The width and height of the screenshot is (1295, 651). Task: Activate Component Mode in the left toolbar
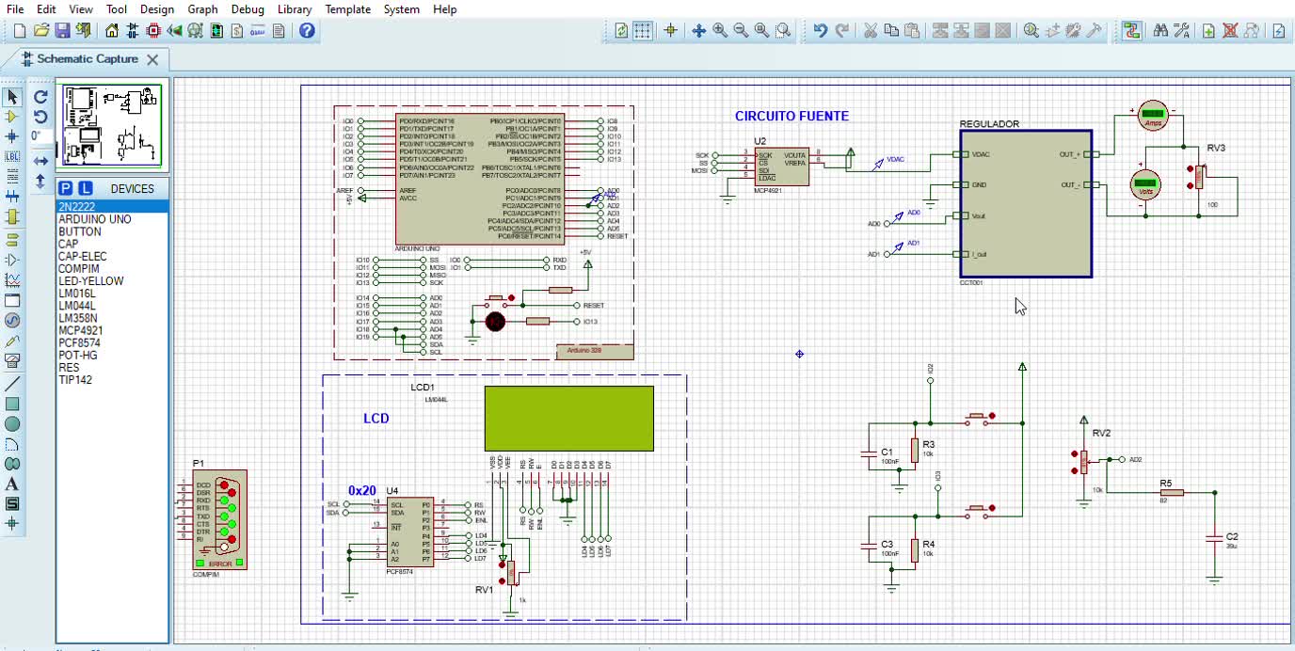click(x=12, y=117)
